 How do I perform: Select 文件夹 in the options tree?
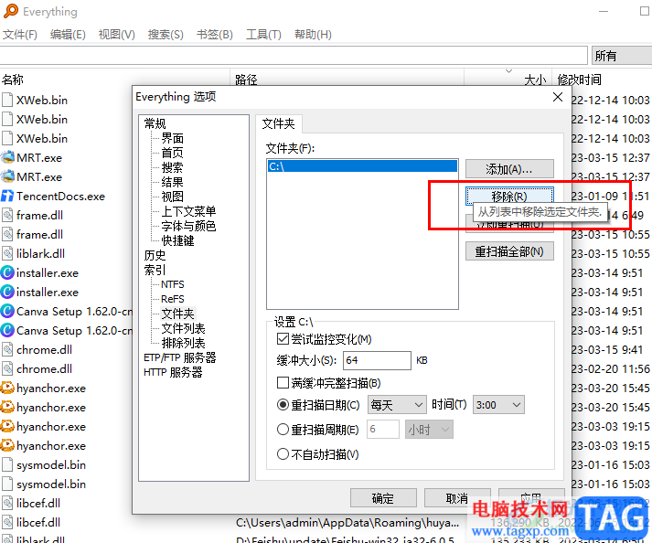pyautogui.click(x=178, y=314)
